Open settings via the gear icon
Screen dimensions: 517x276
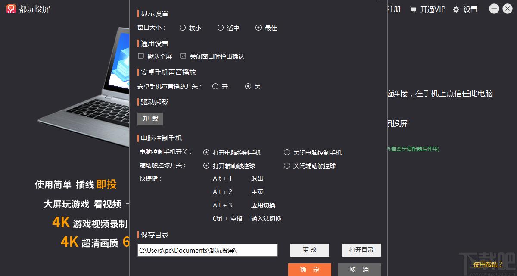(x=456, y=9)
